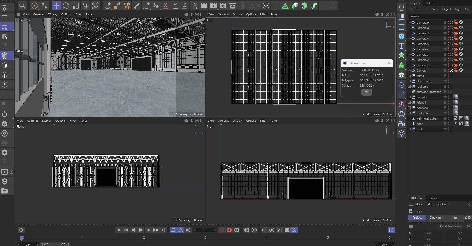The image size is (472, 246).
Task: Click the Text spline tool icon
Action: pyautogui.click(x=401, y=46)
